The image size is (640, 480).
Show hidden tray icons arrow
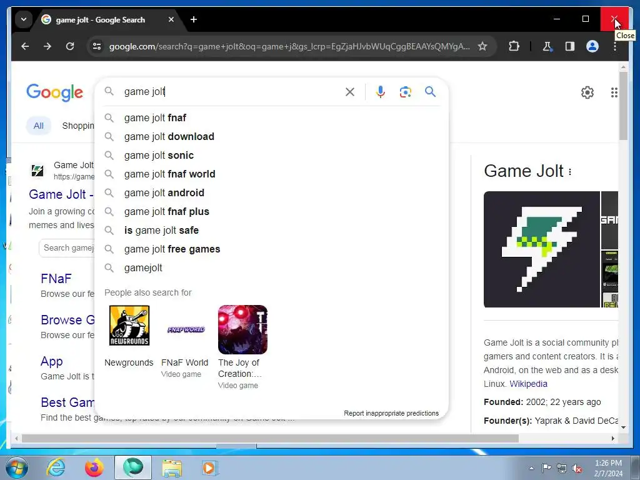(x=531, y=468)
